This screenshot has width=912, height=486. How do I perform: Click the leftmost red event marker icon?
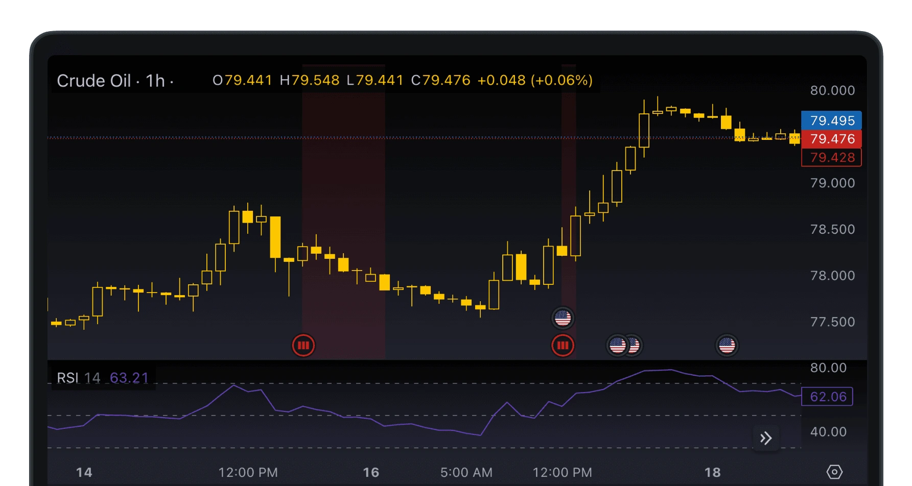(x=303, y=346)
